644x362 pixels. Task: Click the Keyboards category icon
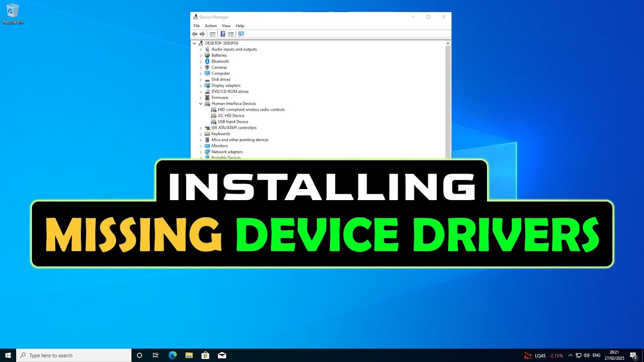207,134
